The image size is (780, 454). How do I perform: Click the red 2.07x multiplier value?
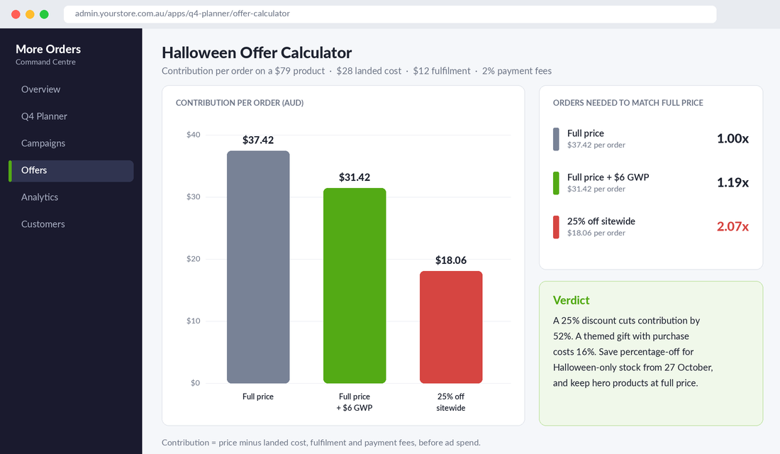732,226
